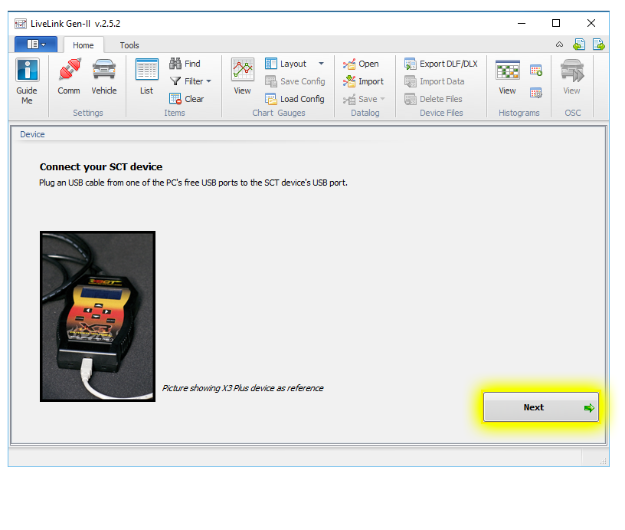Open the Vehicle settings
625x530 pixels.
(104, 77)
